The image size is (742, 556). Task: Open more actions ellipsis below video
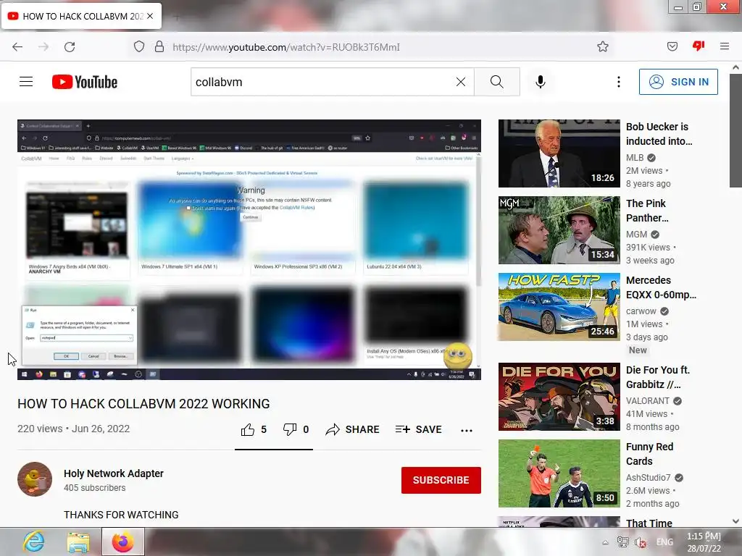[x=467, y=430]
